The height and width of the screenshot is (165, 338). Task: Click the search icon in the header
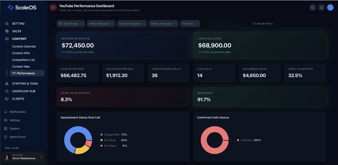(x=313, y=8)
